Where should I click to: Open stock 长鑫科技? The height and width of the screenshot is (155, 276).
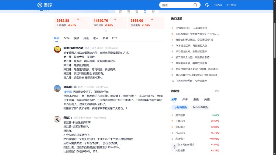pyautogui.click(x=180, y=121)
